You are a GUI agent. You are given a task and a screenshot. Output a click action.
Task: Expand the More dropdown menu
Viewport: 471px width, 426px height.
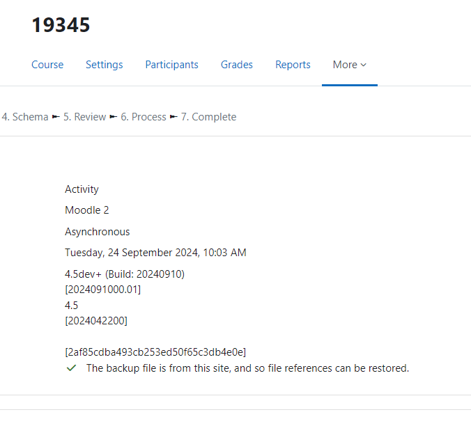(x=350, y=65)
